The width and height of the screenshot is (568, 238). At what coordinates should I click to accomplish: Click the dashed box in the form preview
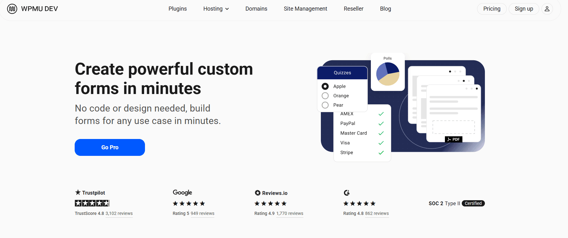tap(454, 127)
